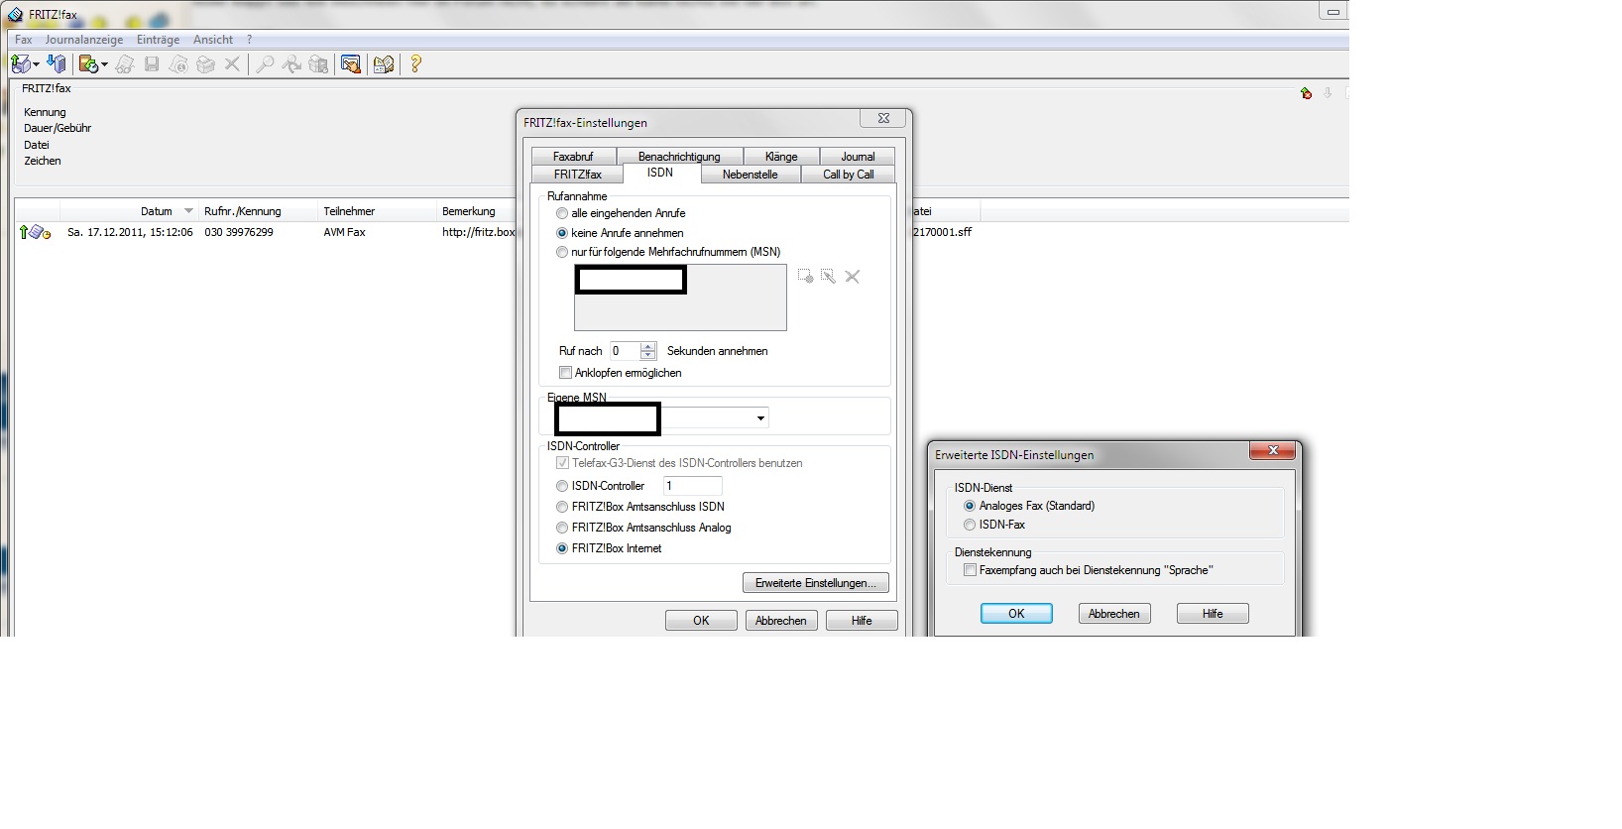
Task: Select 'ISDN-Controller' radio button
Action: (x=562, y=486)
